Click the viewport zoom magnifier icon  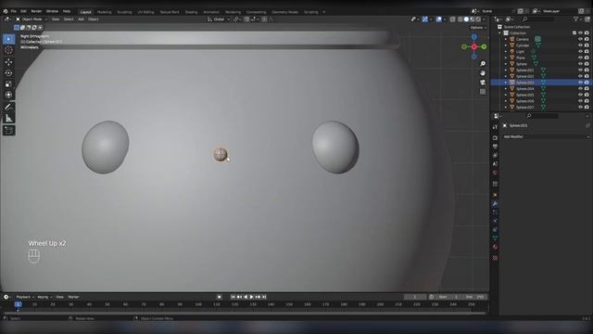point(483,64)
